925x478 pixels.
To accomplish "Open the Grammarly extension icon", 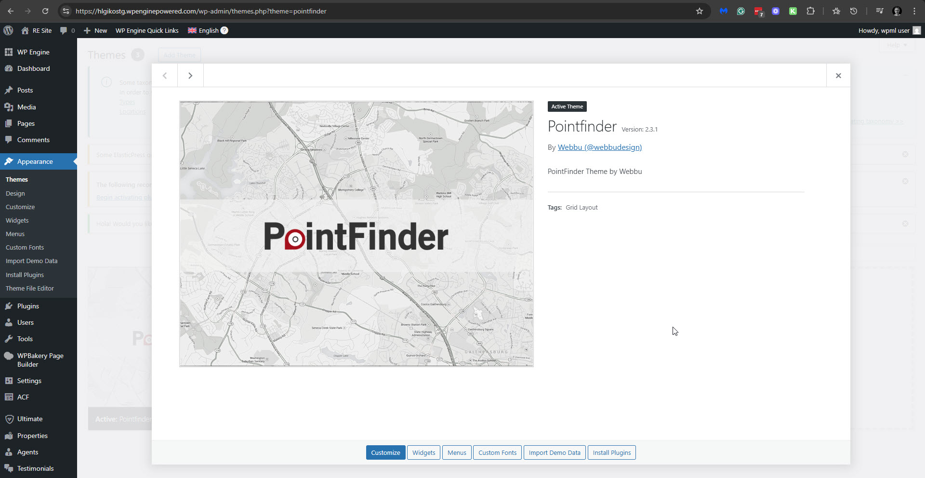I will tap(741, 11).
